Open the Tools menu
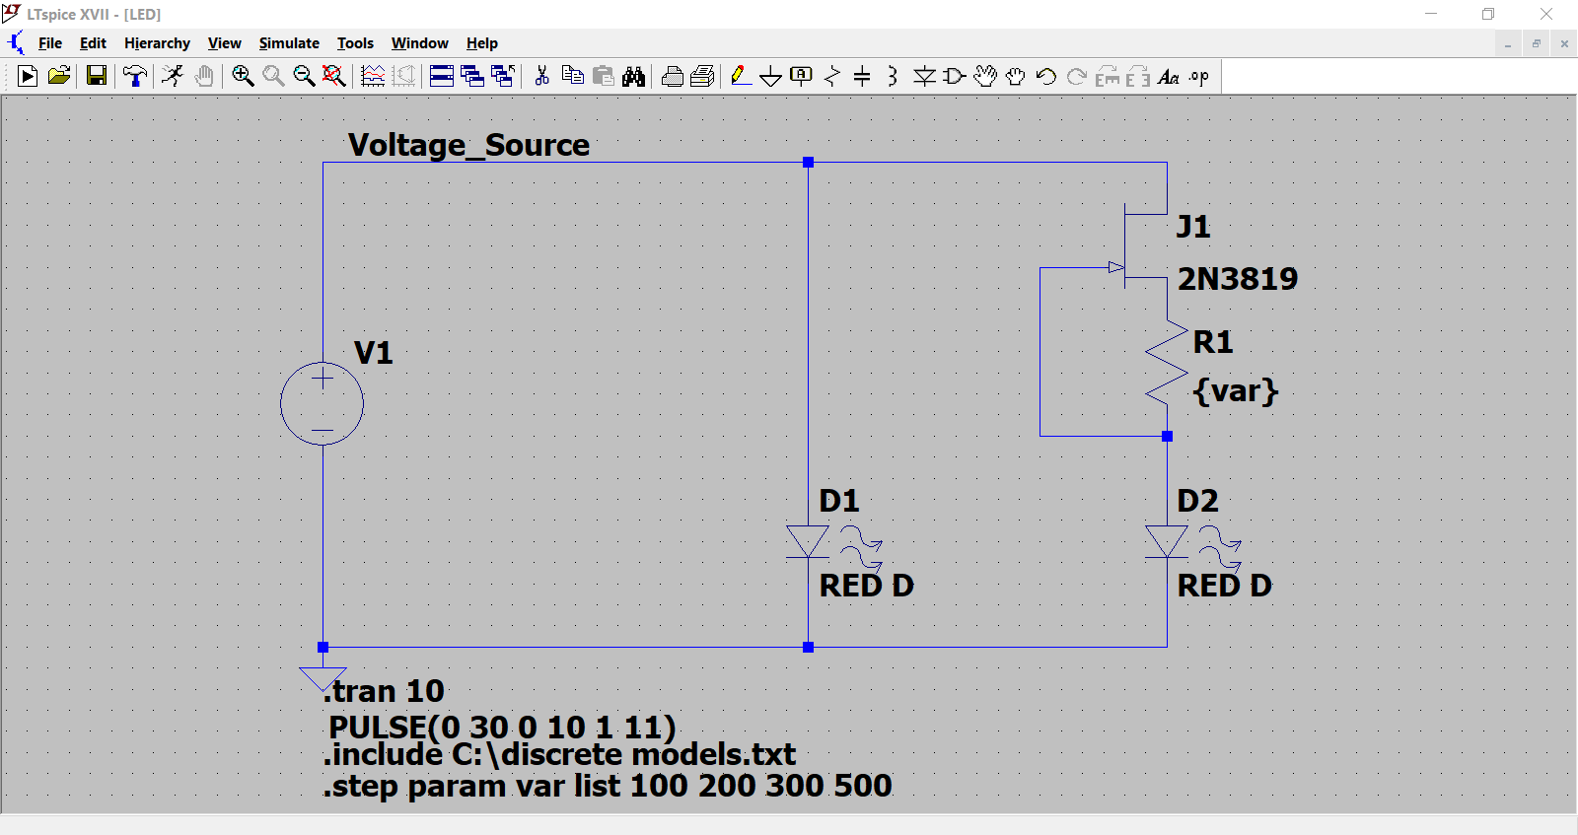 355,43
